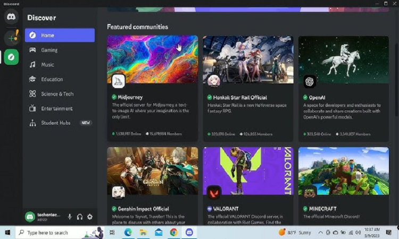Select the Home category in Discover
Image resolution: width=399 pixels, height=239 pixels.
pos(60,35)
